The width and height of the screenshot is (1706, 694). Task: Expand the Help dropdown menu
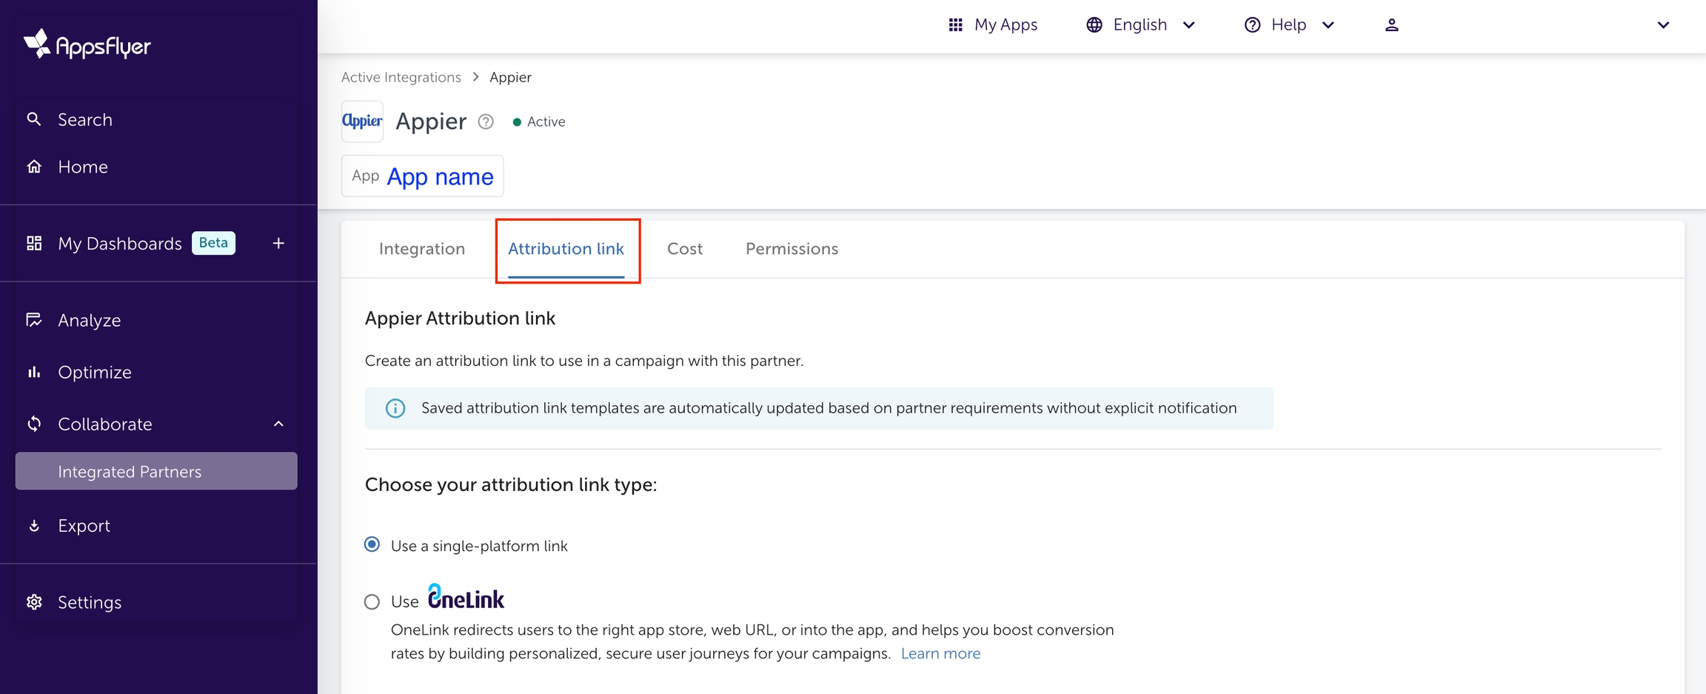pyautogui.click(x=1289, y=25)
